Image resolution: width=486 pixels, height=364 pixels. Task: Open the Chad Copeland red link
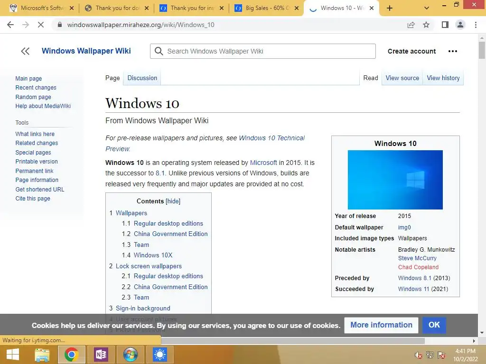point(418,267)
